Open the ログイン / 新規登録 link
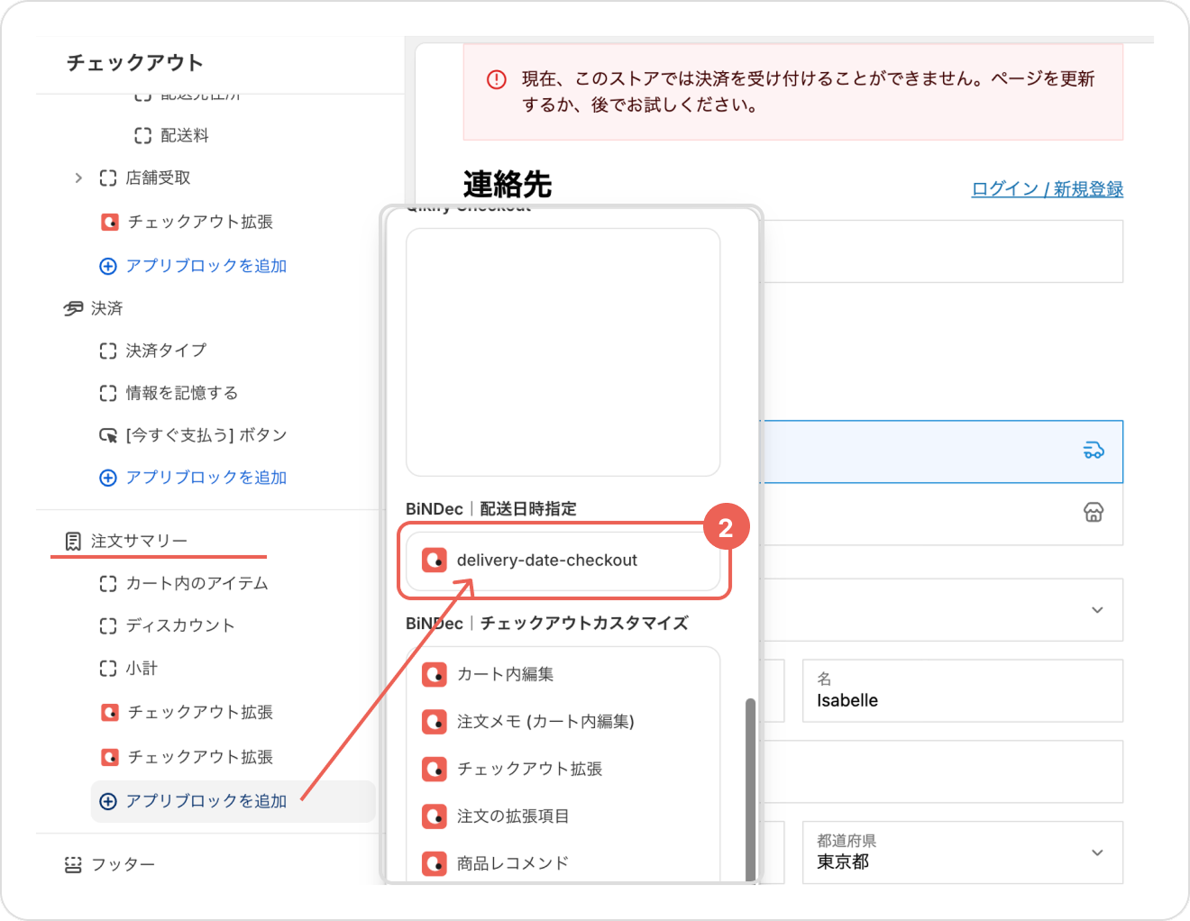 tap(1047, 189)
